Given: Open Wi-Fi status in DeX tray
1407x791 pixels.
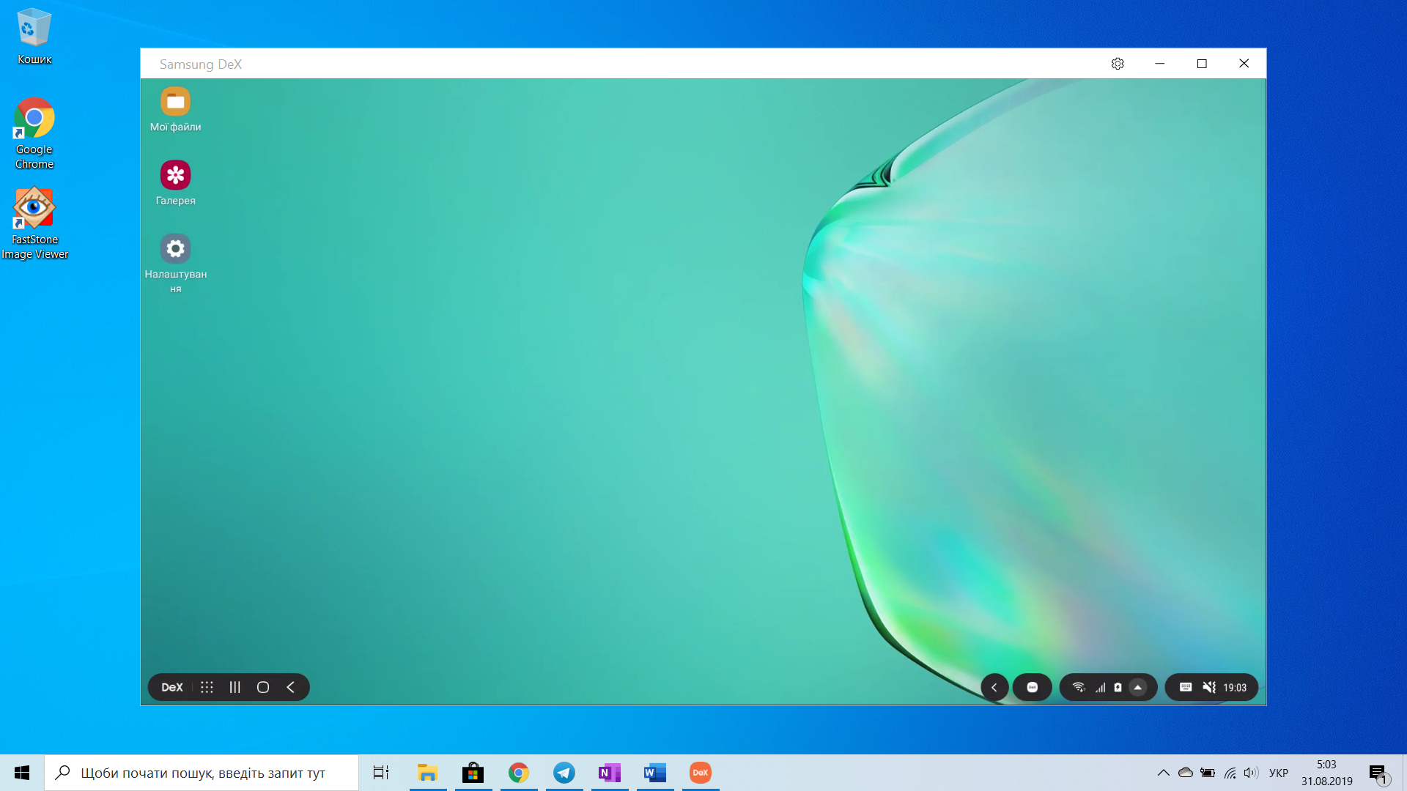Looking at the screenshot, I should (1079, 687).
